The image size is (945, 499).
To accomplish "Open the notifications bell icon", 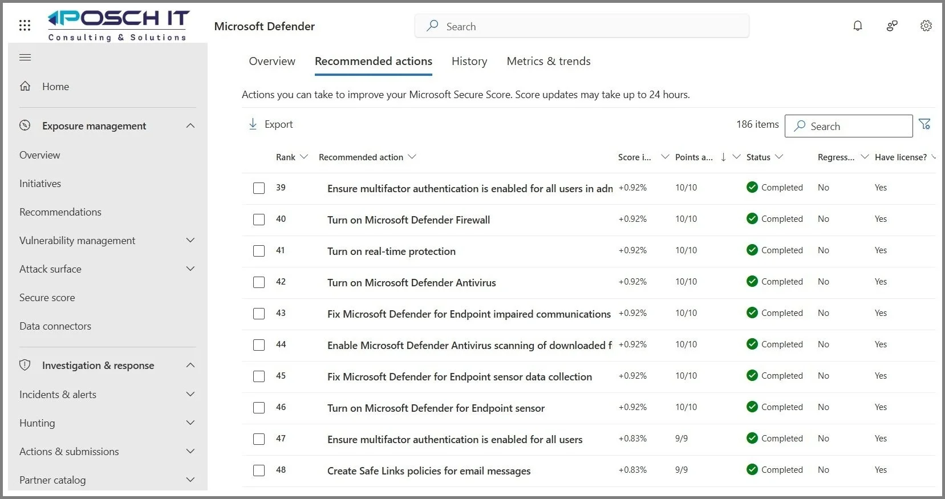I will 858,26.
